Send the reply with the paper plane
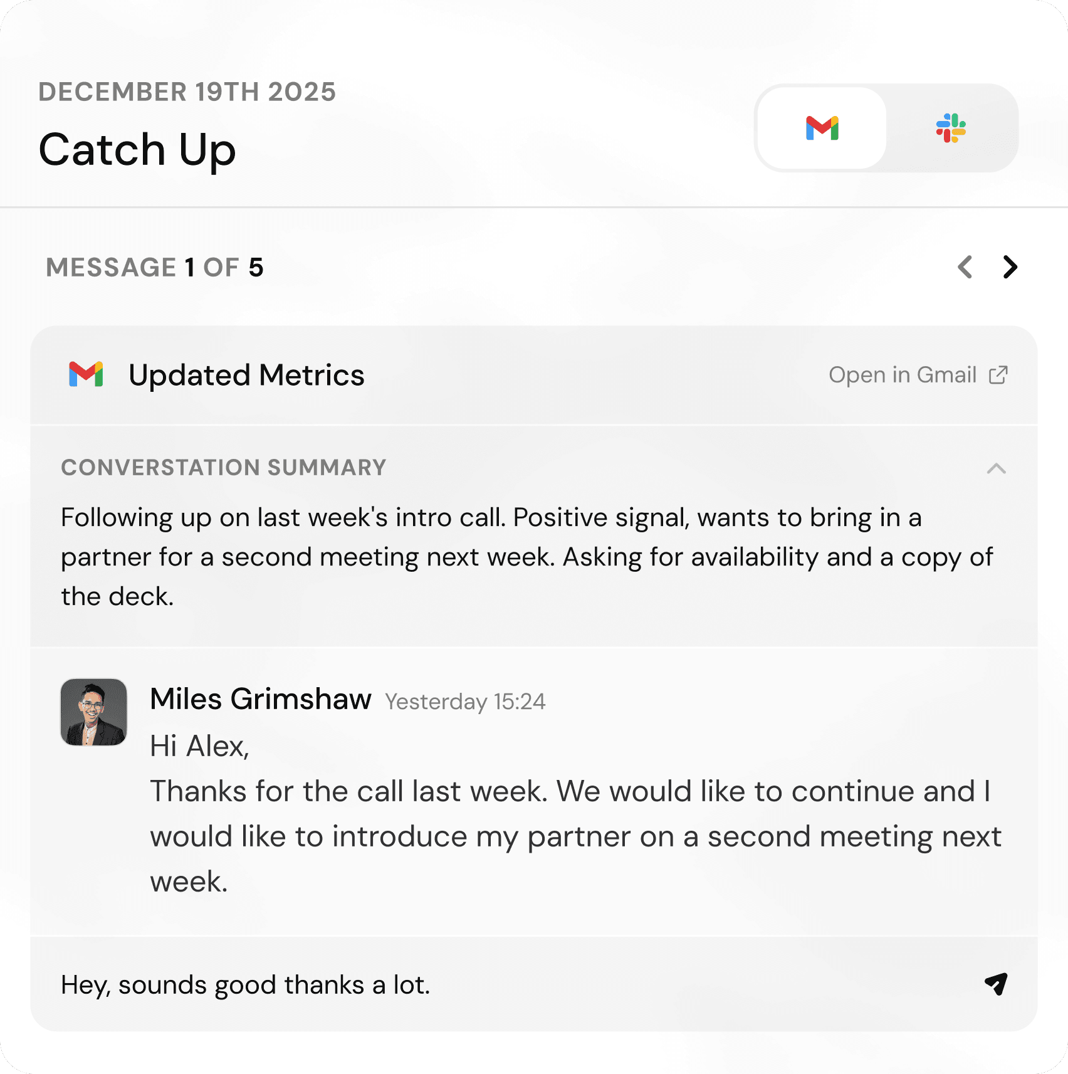Image resolution: width=1068 pixels, height=1074 pixels. coord(996,984)
